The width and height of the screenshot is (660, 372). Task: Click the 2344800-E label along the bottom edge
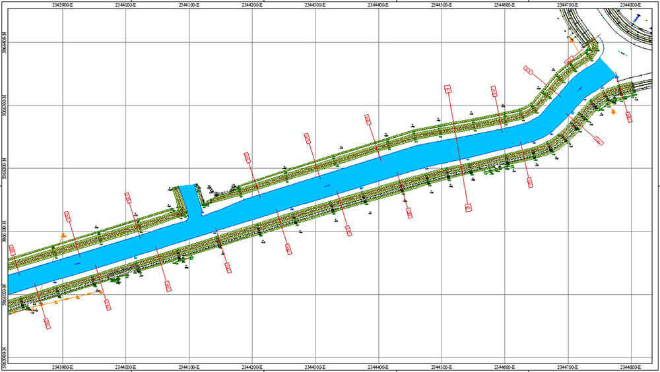click(x=631, y=367)
